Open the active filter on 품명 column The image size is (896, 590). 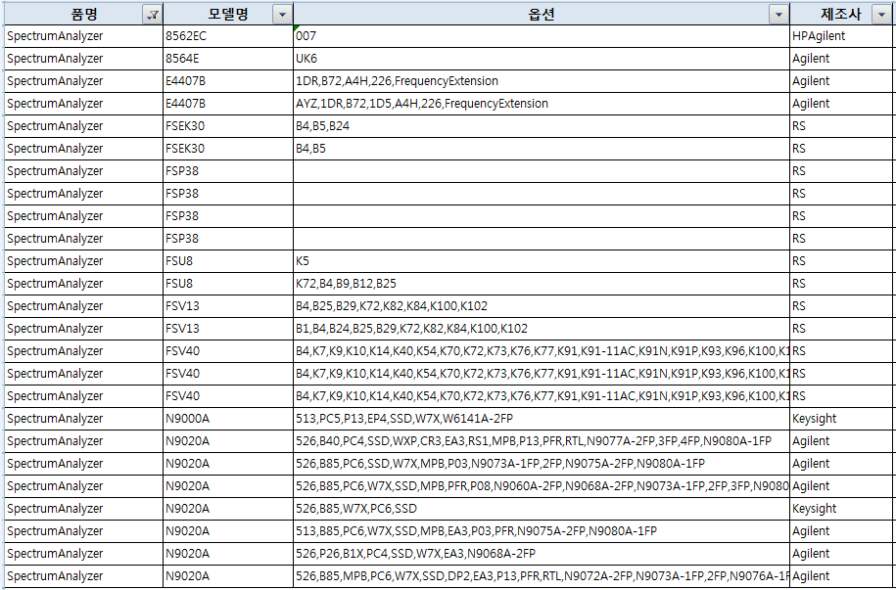tap(152, 15)
